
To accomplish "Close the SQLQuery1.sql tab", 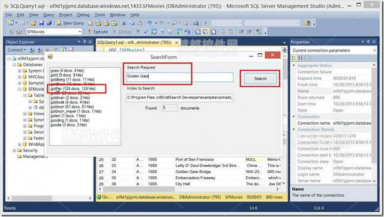I will 176,43.
